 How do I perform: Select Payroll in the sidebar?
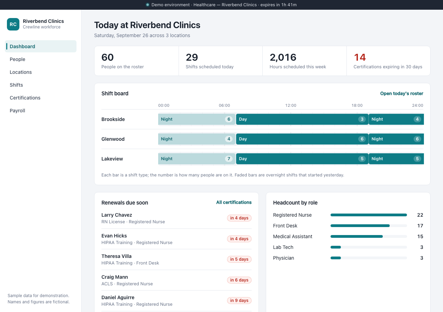point(41,111)
